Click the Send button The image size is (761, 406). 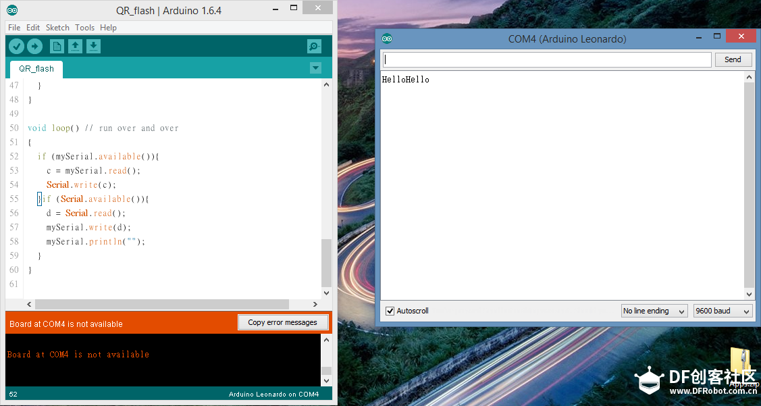(x=733, y=59)
